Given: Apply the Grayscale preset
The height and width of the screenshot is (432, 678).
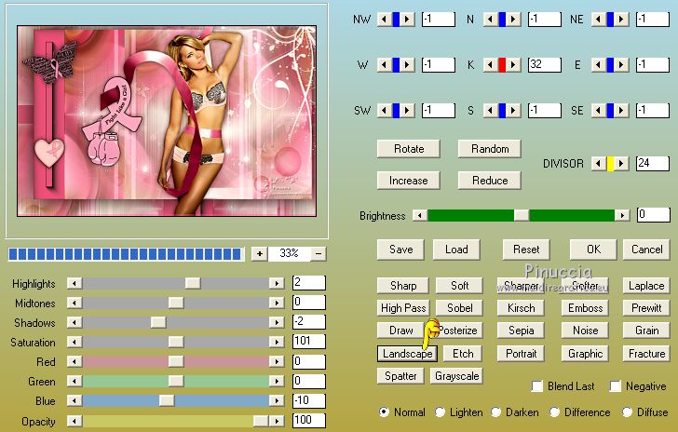Looking at the screenshot, I should click(x=456, y=376).
